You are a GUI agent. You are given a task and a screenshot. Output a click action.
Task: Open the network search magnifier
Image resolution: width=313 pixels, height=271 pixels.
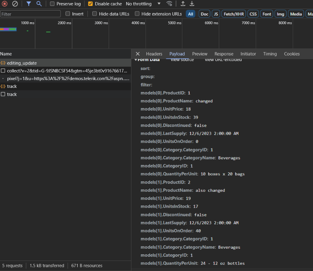39,4
